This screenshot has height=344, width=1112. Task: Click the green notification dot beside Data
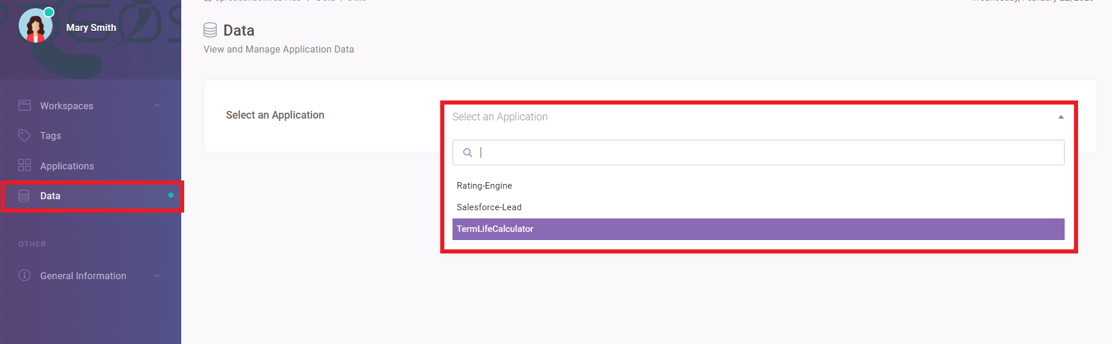[x=170, y=196]
